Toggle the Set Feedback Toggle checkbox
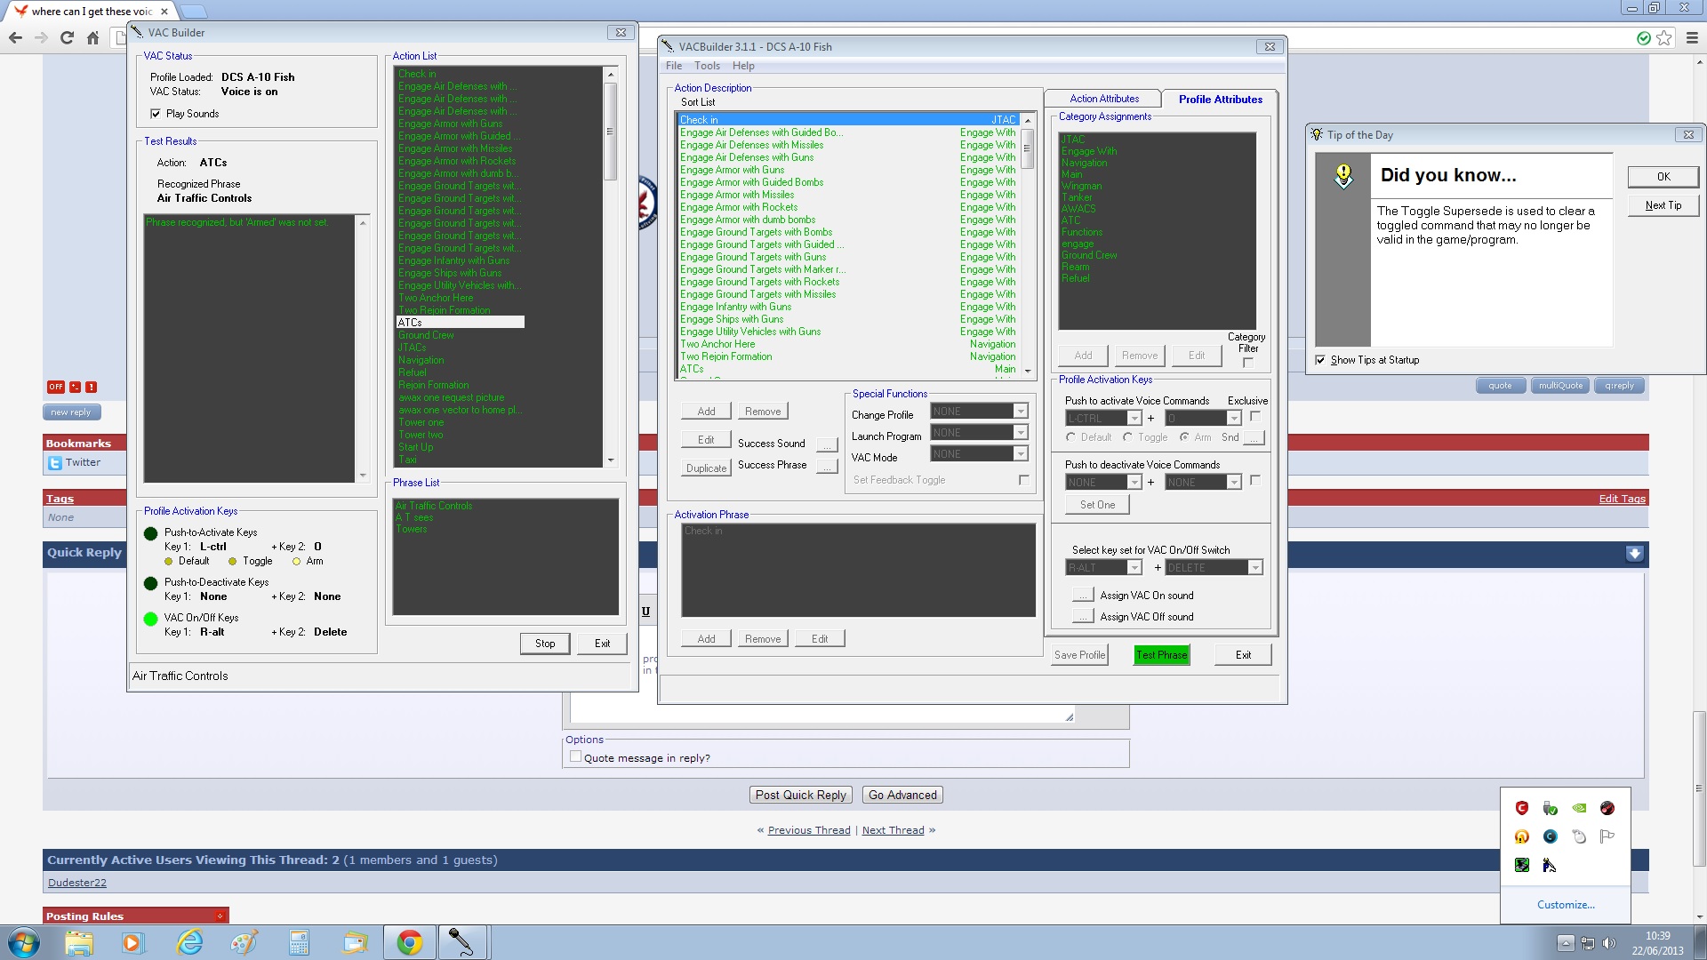 point(1024,480)
